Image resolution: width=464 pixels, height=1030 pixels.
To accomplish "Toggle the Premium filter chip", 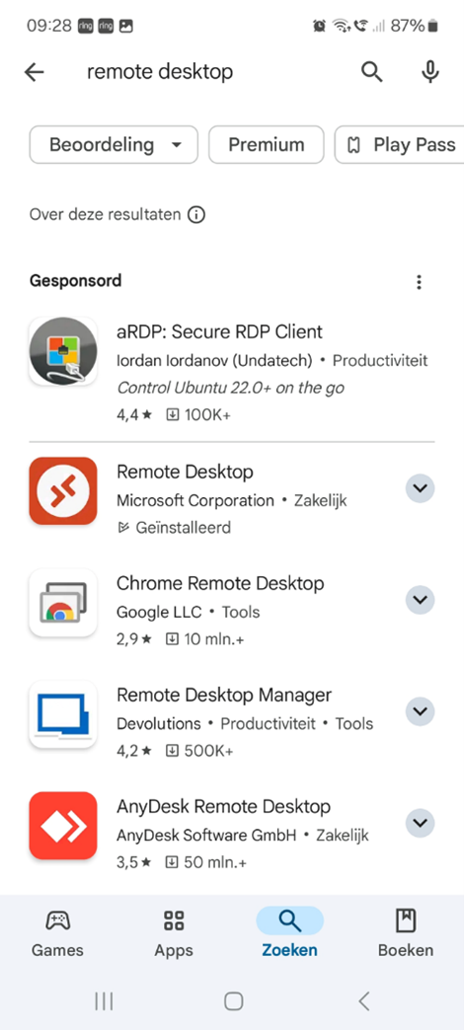I will [267, 144].
